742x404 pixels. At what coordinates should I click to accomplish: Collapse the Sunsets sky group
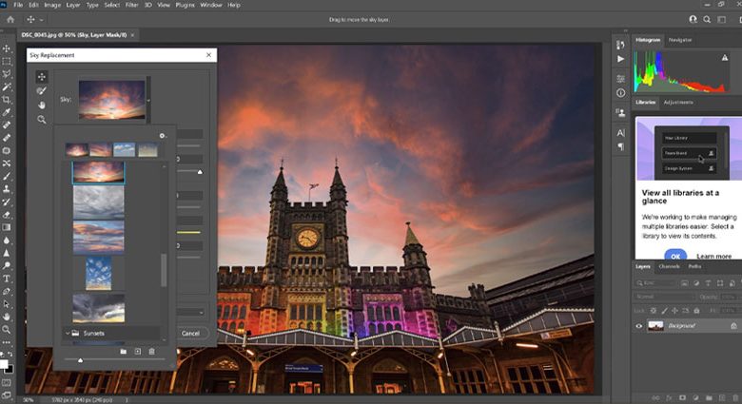coord(68,333)
